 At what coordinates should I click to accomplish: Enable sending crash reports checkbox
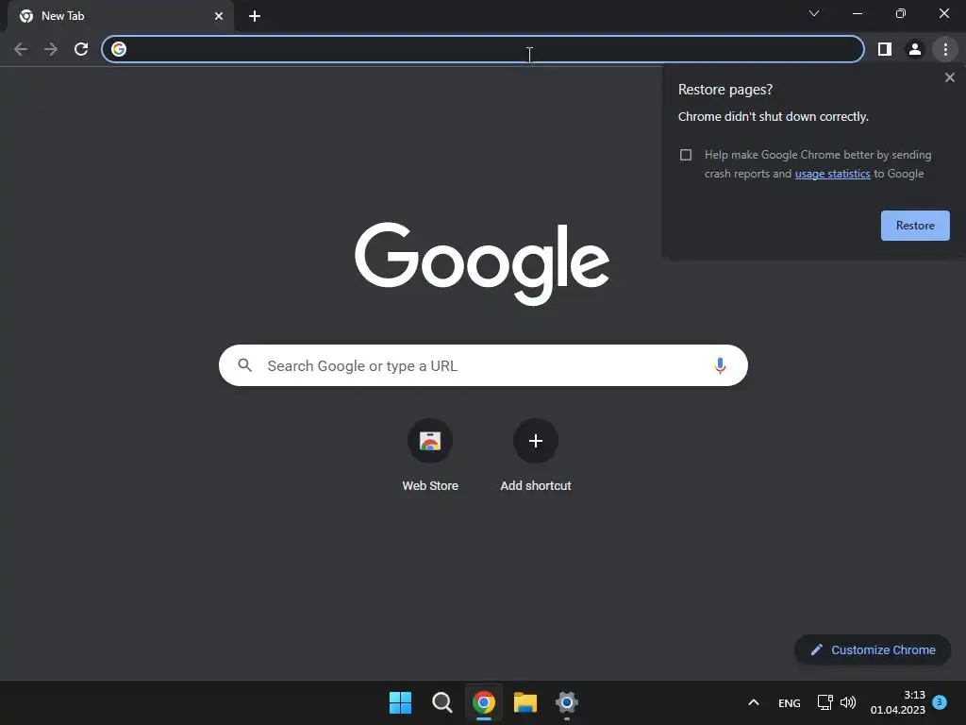(685, 155)
